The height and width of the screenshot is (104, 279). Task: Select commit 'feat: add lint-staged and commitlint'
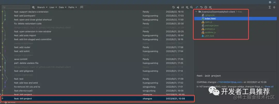(x=33, y=39)
